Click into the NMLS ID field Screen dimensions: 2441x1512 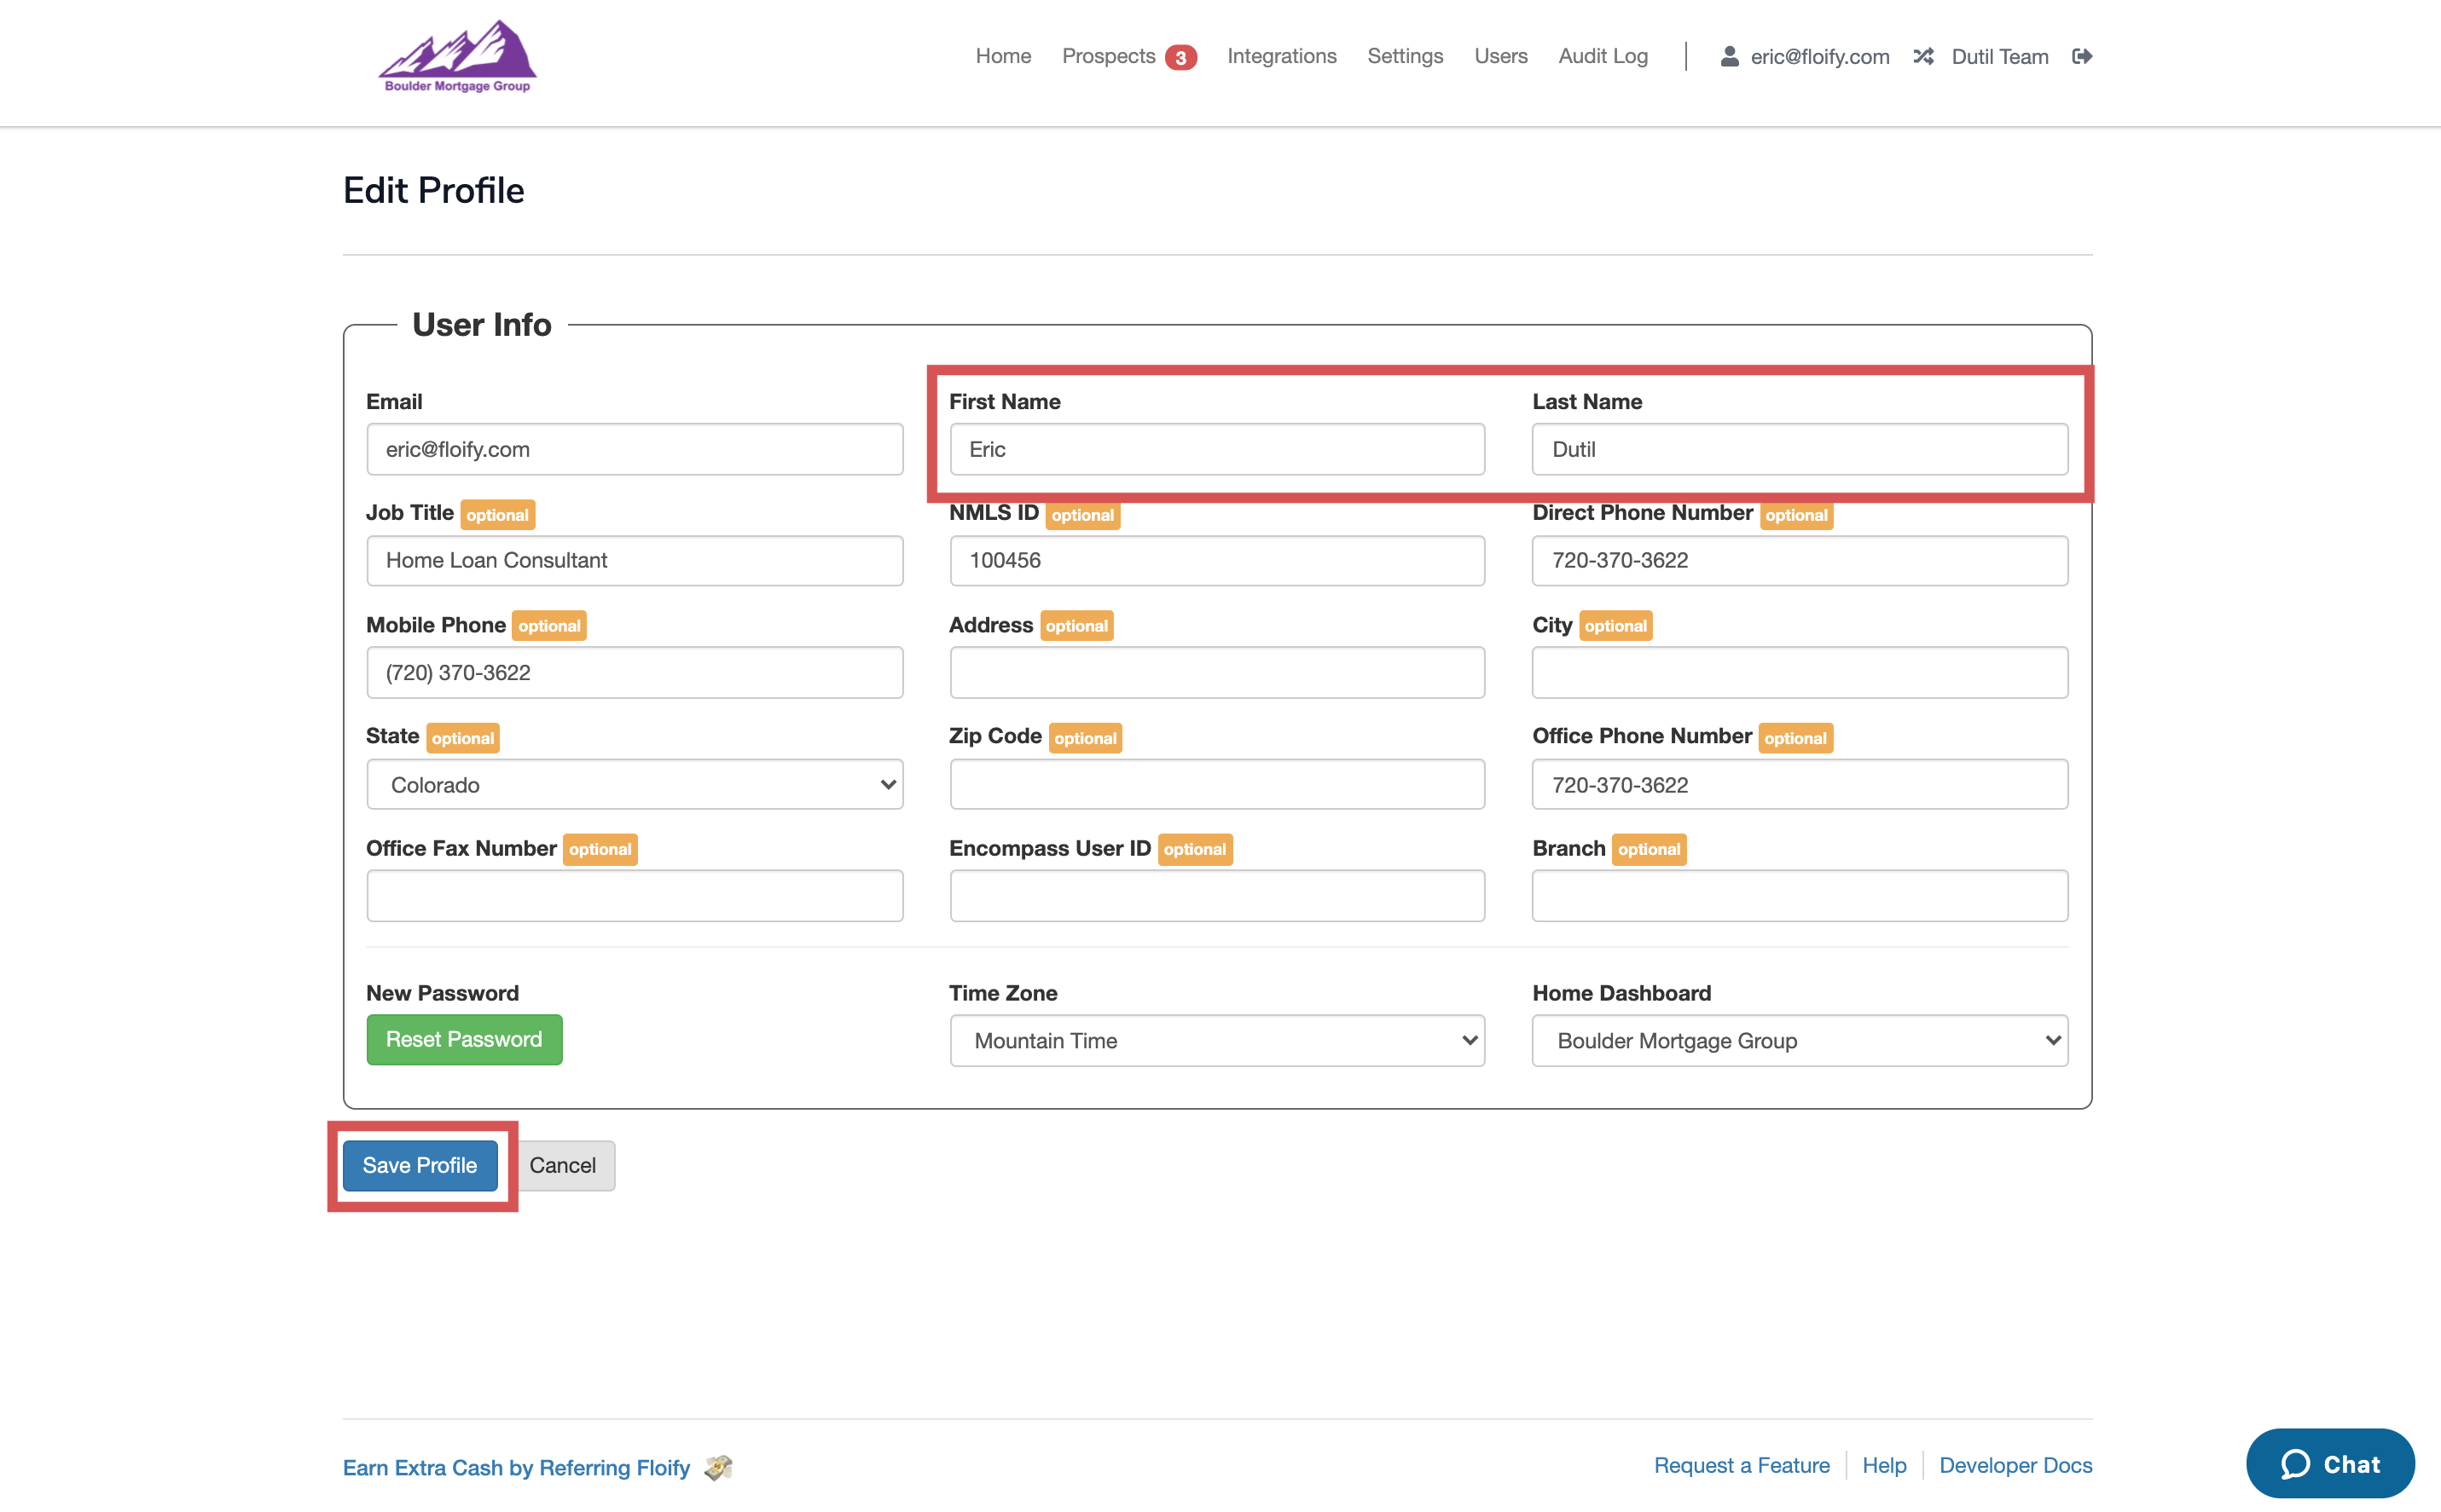tap(1216, 560)
